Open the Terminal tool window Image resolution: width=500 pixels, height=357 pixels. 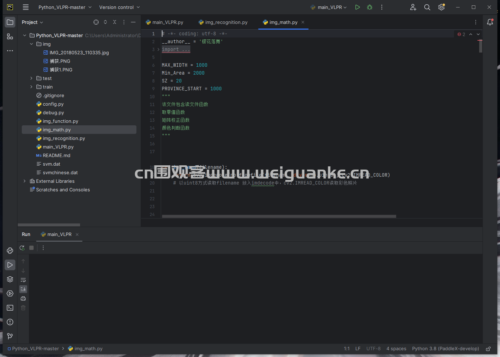point(10,308)
